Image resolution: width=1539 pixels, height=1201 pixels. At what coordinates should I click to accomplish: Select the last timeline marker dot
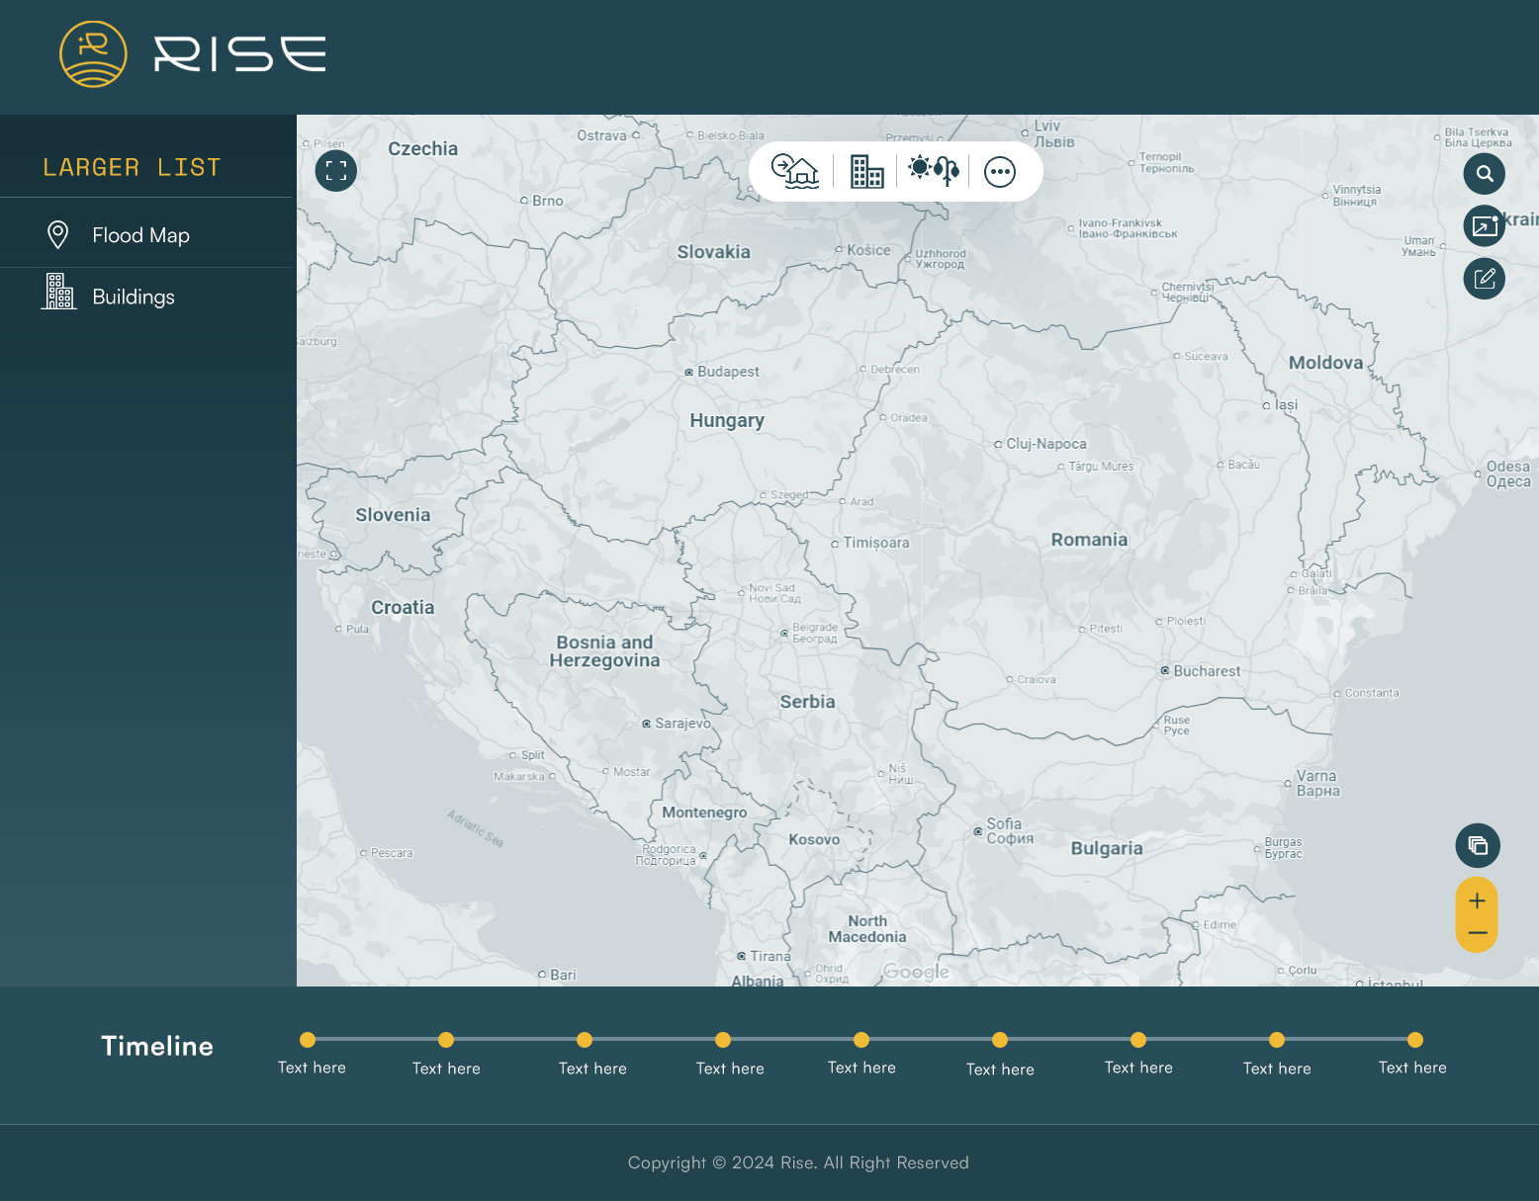click(x=1415, y=1040)
